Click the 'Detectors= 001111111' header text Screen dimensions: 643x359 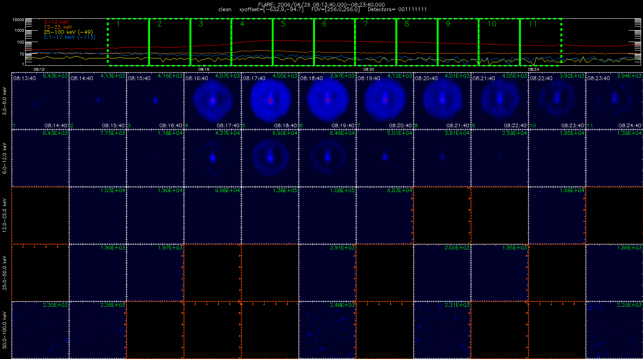pyautogui.click(x=397, y=9)
